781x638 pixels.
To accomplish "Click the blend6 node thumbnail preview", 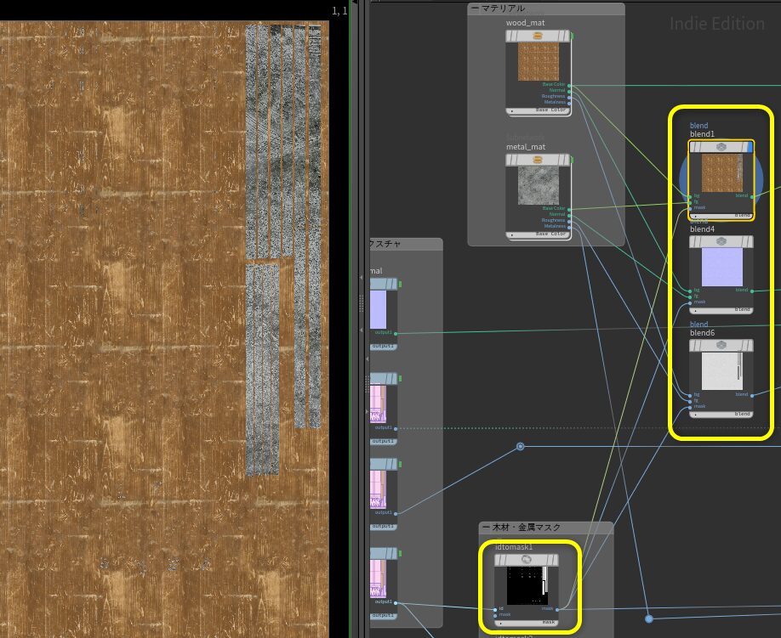I will (x=721, y=372).
